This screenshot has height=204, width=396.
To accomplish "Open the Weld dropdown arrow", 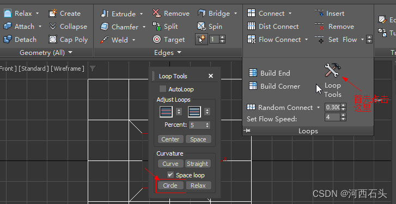I will [x=133, y=40].
